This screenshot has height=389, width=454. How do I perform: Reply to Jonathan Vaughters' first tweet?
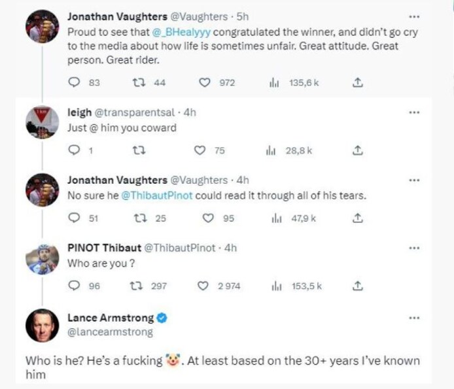pyautogui.click(x=74, y=83)
